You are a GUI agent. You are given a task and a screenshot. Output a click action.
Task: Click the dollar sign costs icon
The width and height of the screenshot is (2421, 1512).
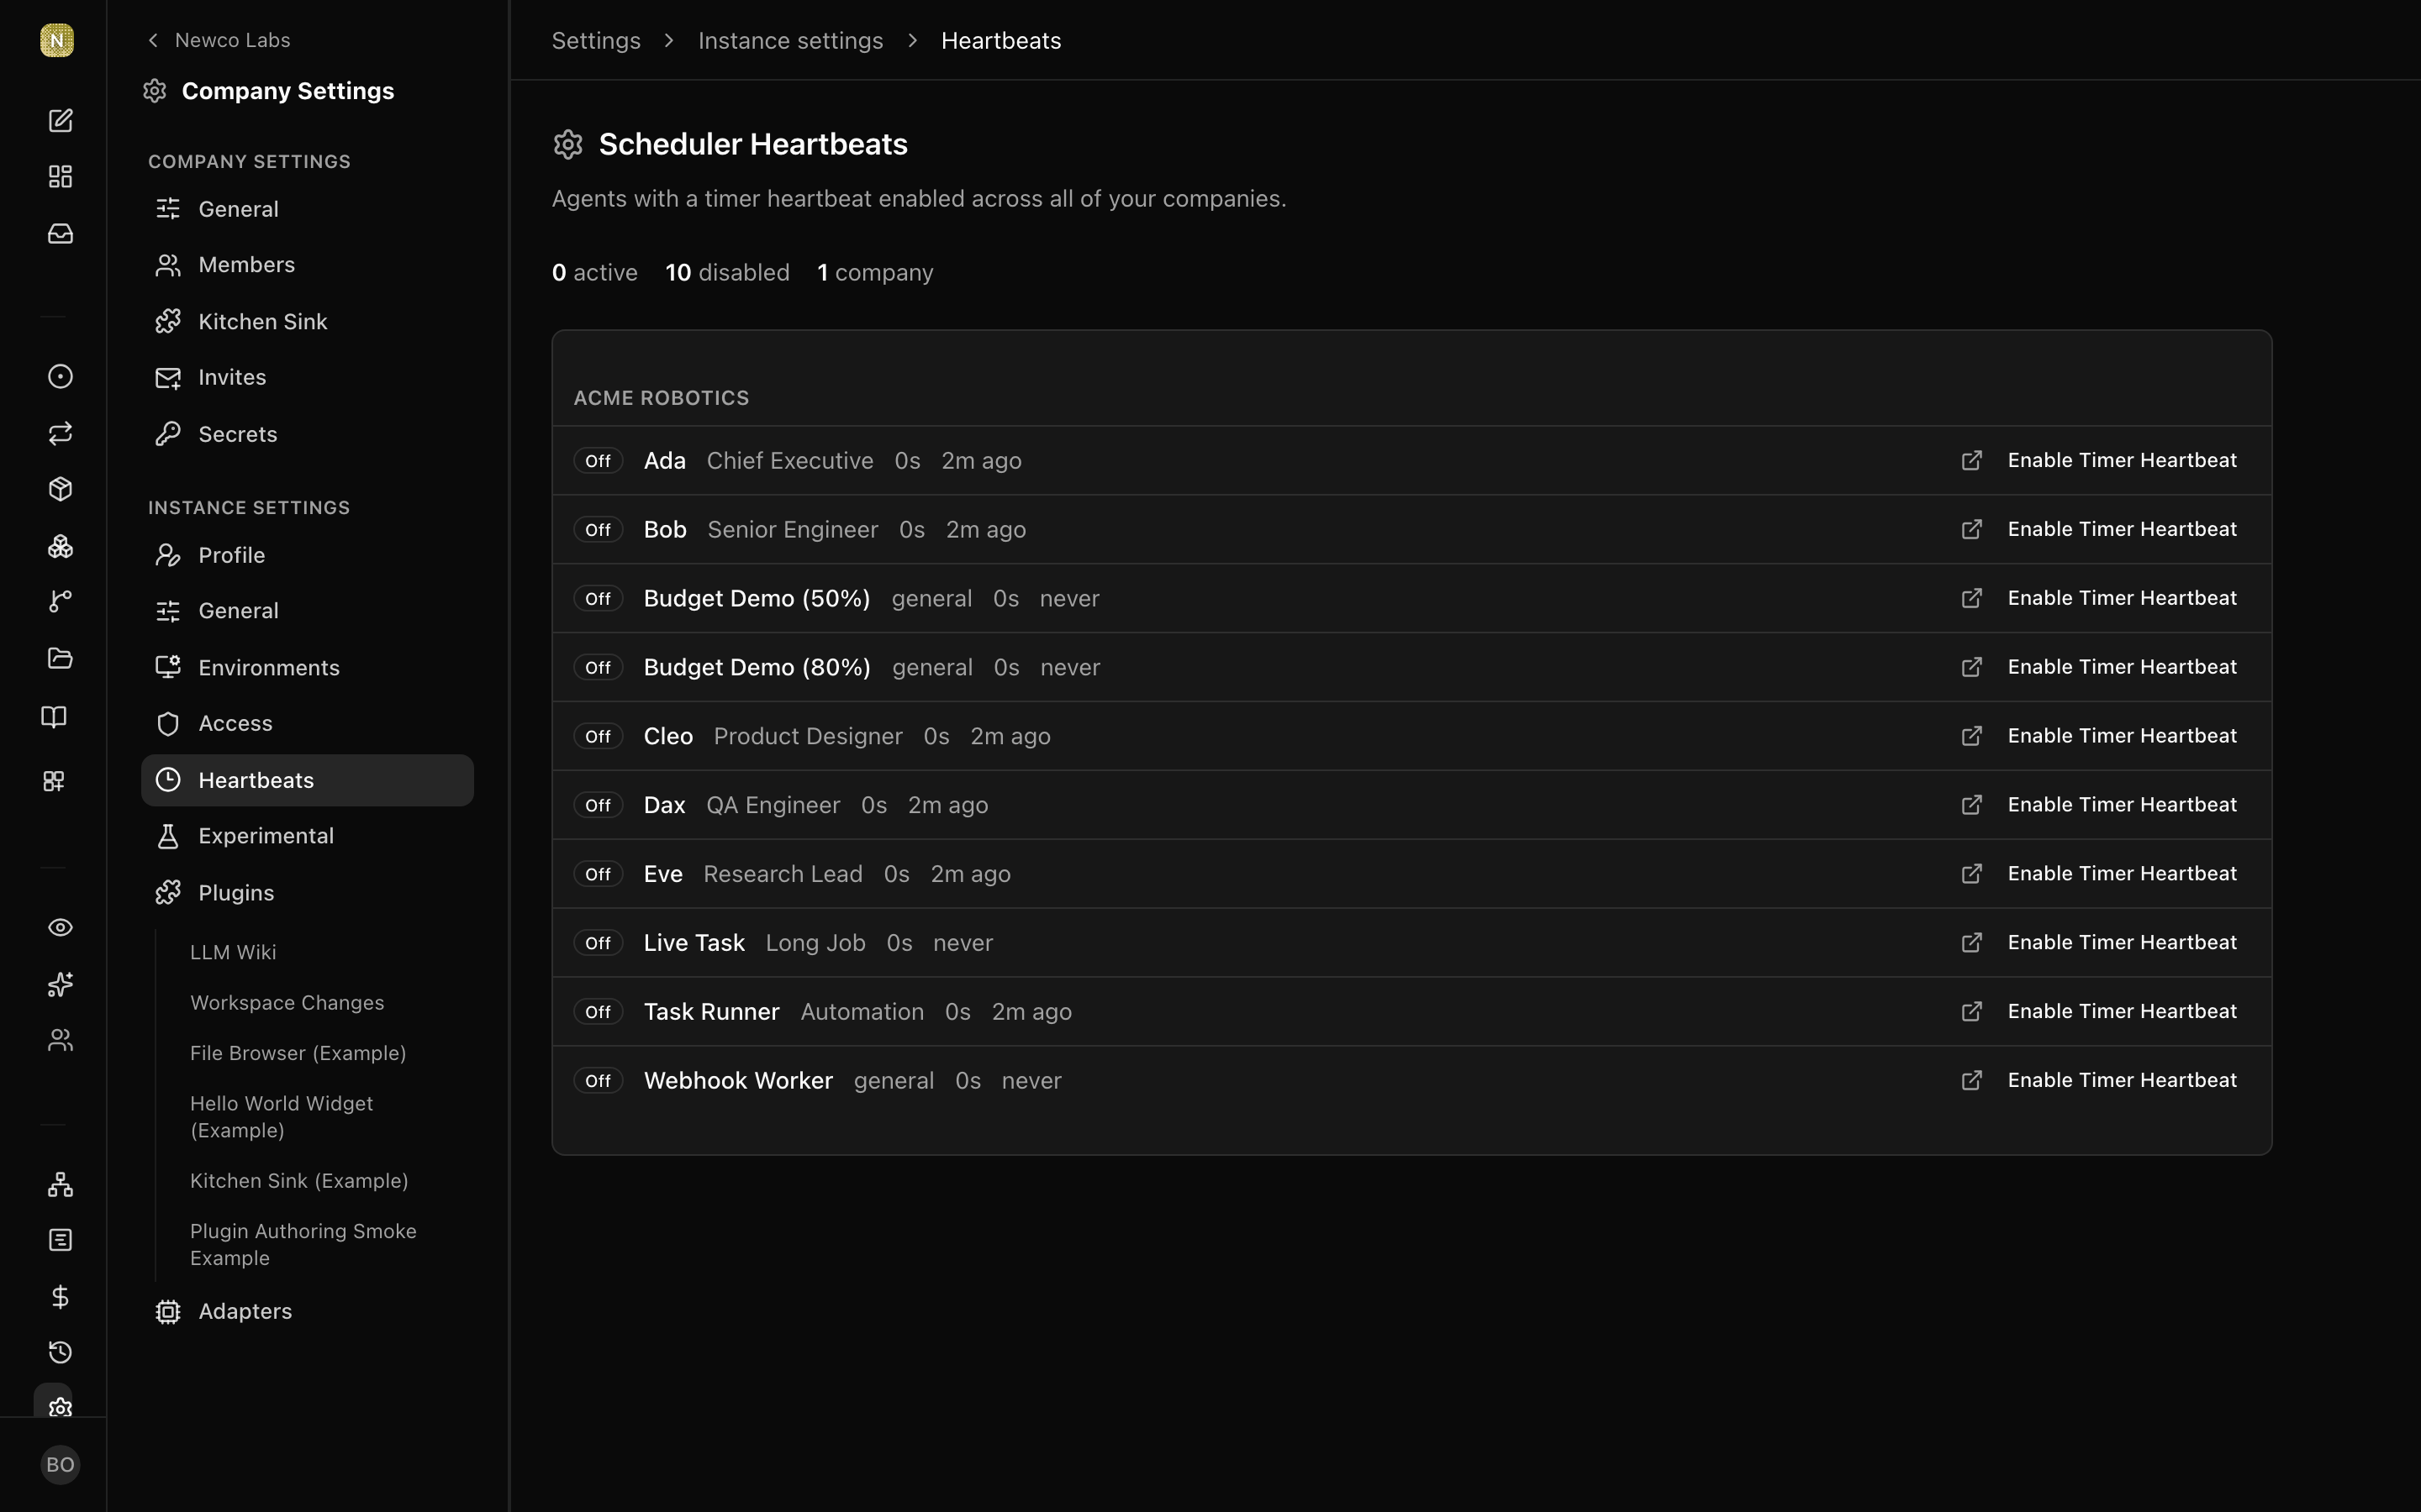pyautogui.click(x=60, y=1296)
